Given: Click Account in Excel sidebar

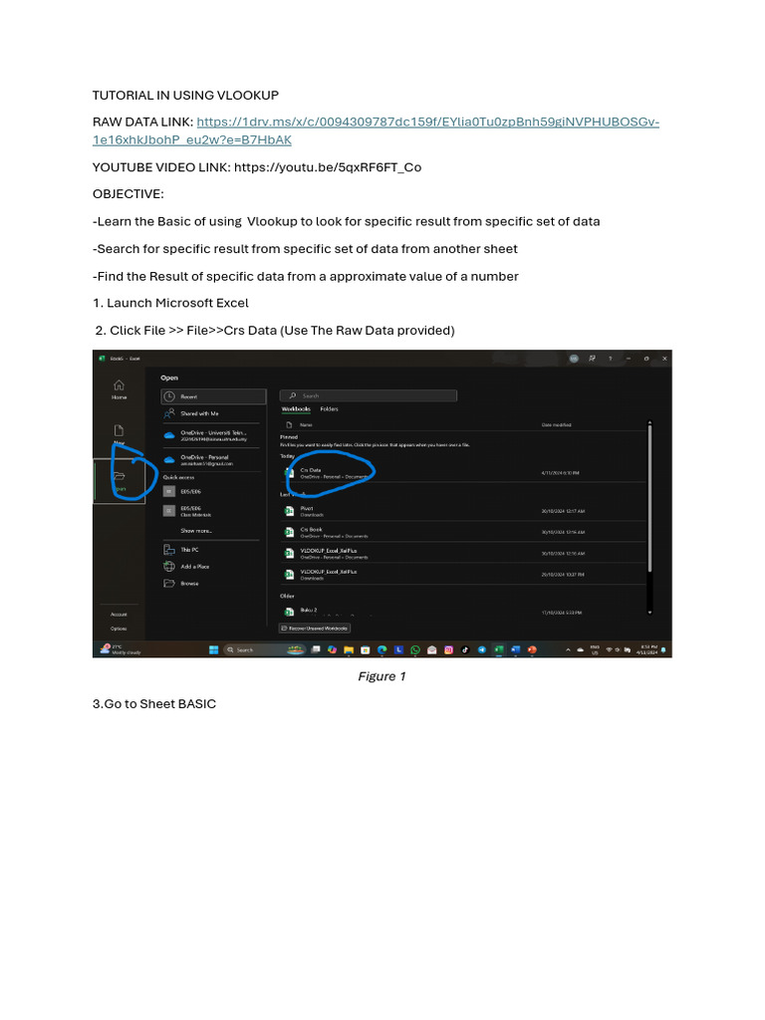Looking at the screenshot, I should coord(120,614).
